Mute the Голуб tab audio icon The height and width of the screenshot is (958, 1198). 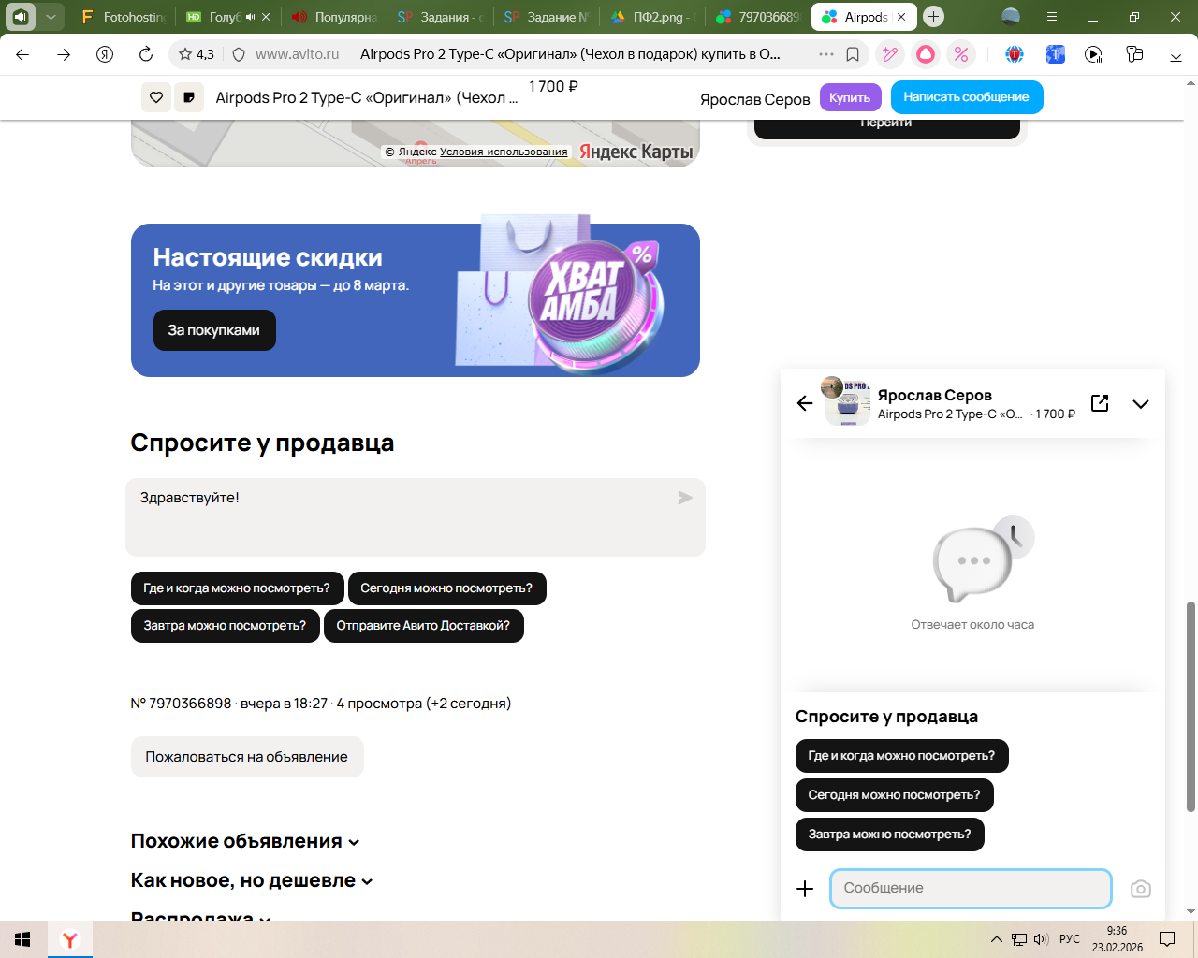250,17
